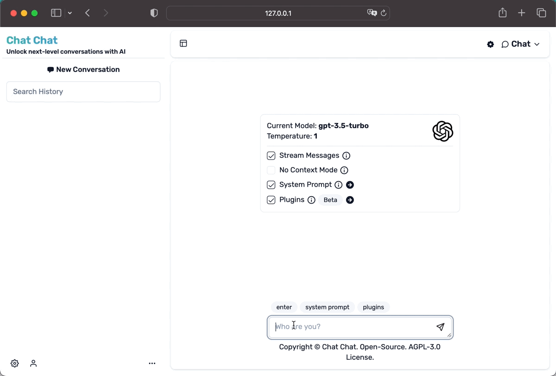The height and width of the screenshot is (376, 556).
Task: Uncheck the Plugins checkbox
Action: click(x=271, y=200)
